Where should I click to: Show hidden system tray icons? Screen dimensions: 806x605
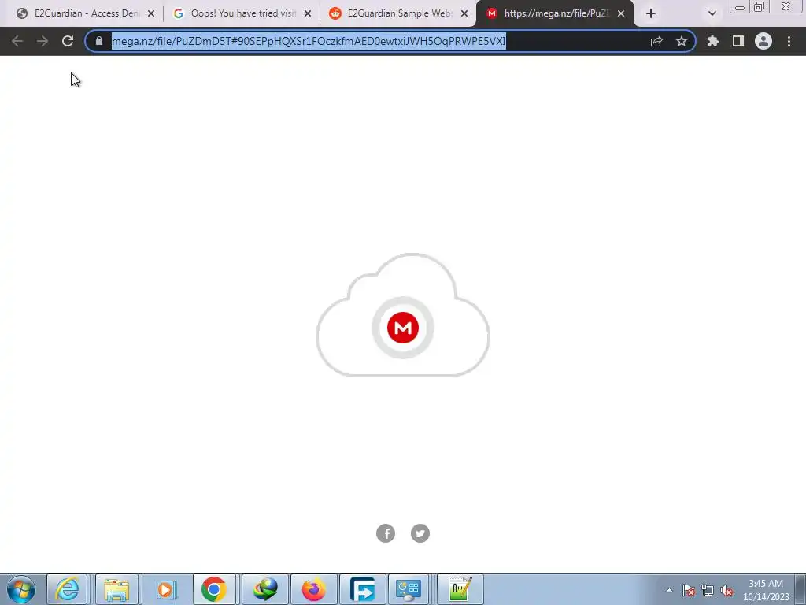669,590
